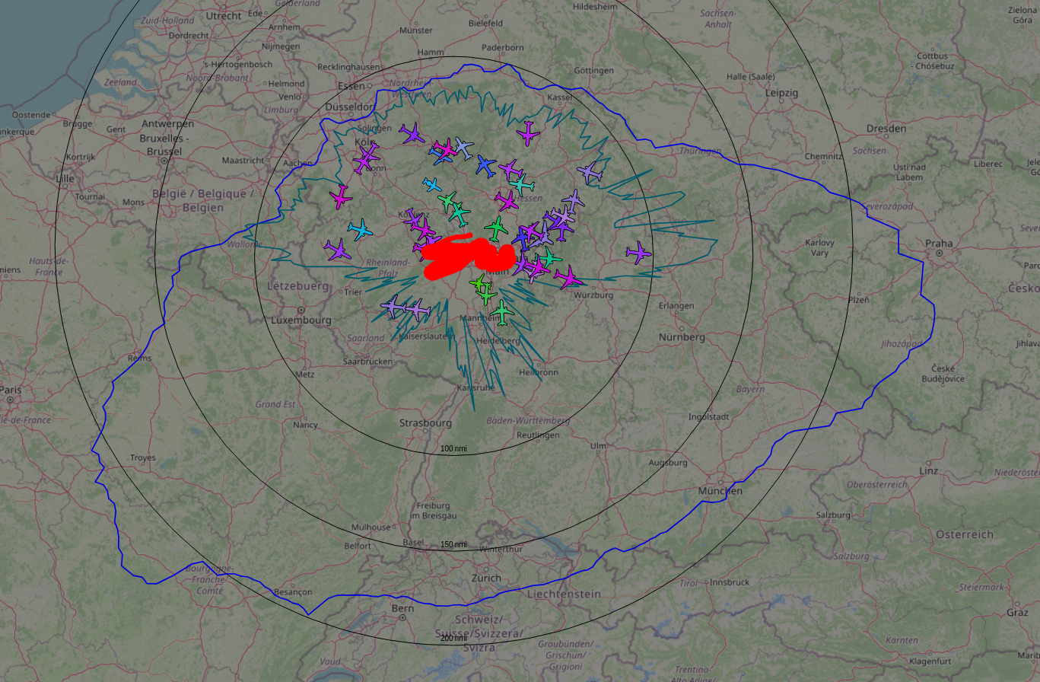
Task: Click the Strasbourg city label
Action: point(425,423)
